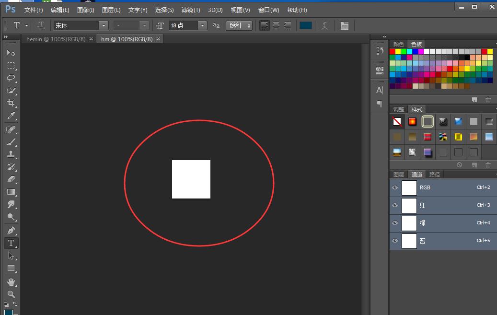Select the Move tool
The width and height of the screenshot is (497, 315).
(x=11, y=53)
